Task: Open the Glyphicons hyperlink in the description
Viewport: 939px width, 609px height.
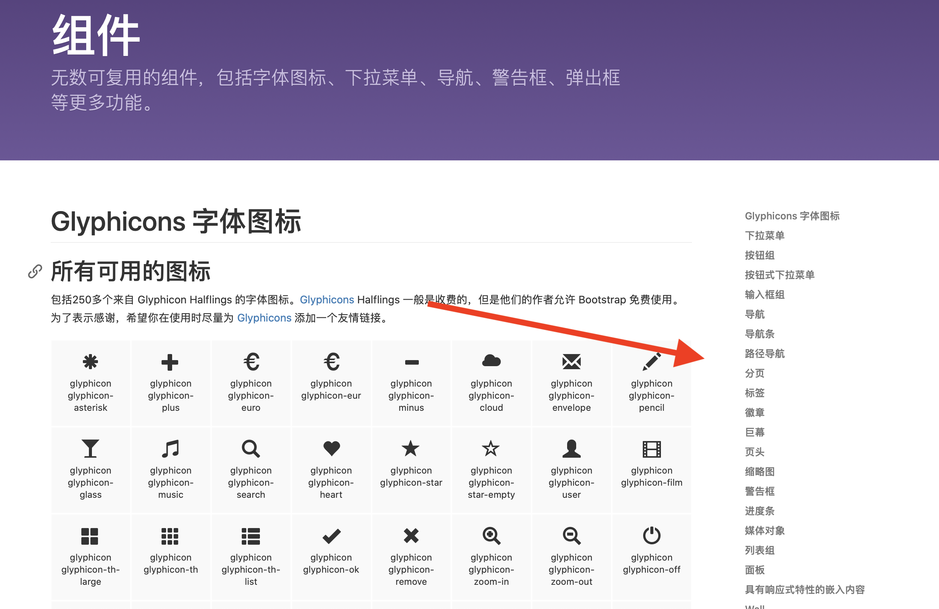Action: click(x=326, y=300)
